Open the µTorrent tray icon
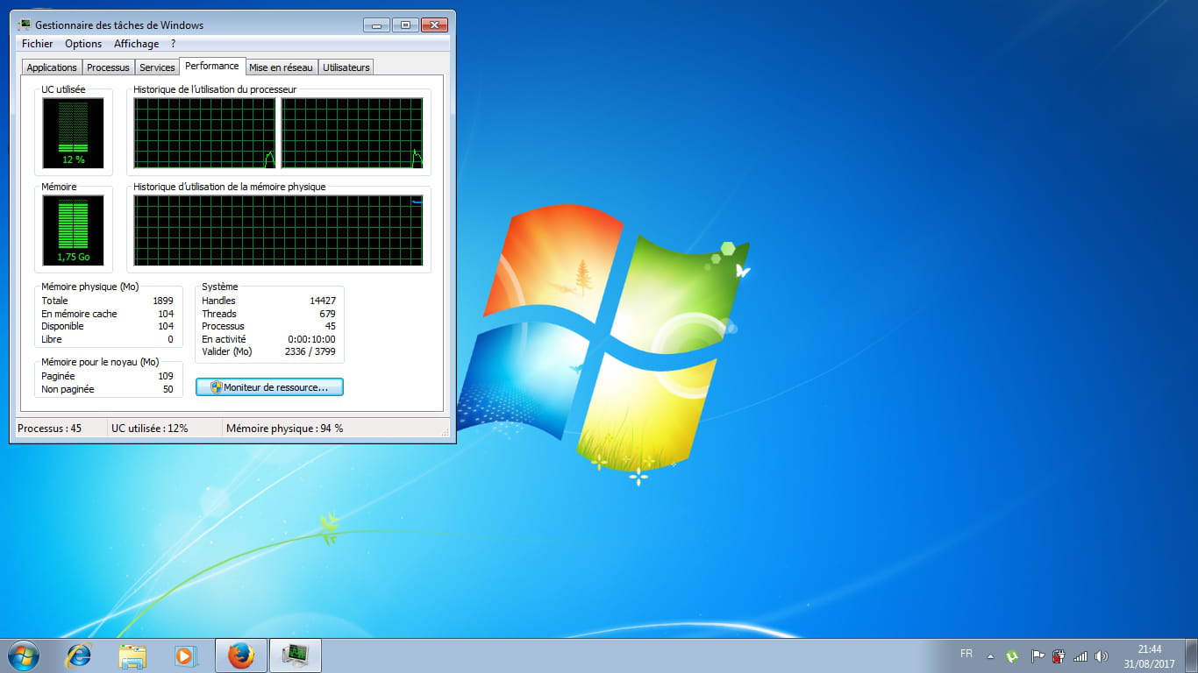 1012,655
